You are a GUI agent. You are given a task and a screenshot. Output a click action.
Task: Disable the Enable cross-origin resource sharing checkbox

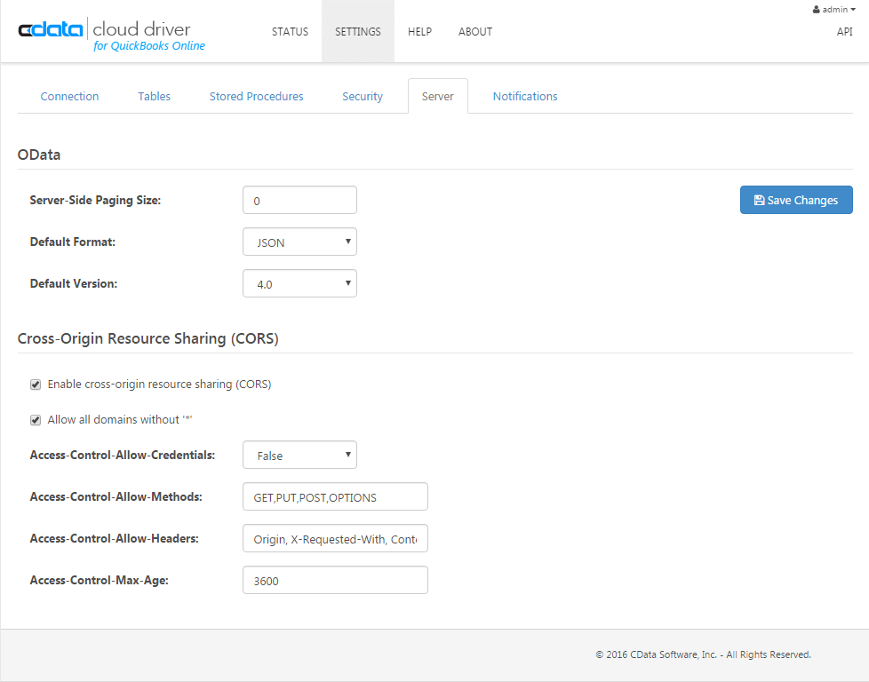(36, 385)
